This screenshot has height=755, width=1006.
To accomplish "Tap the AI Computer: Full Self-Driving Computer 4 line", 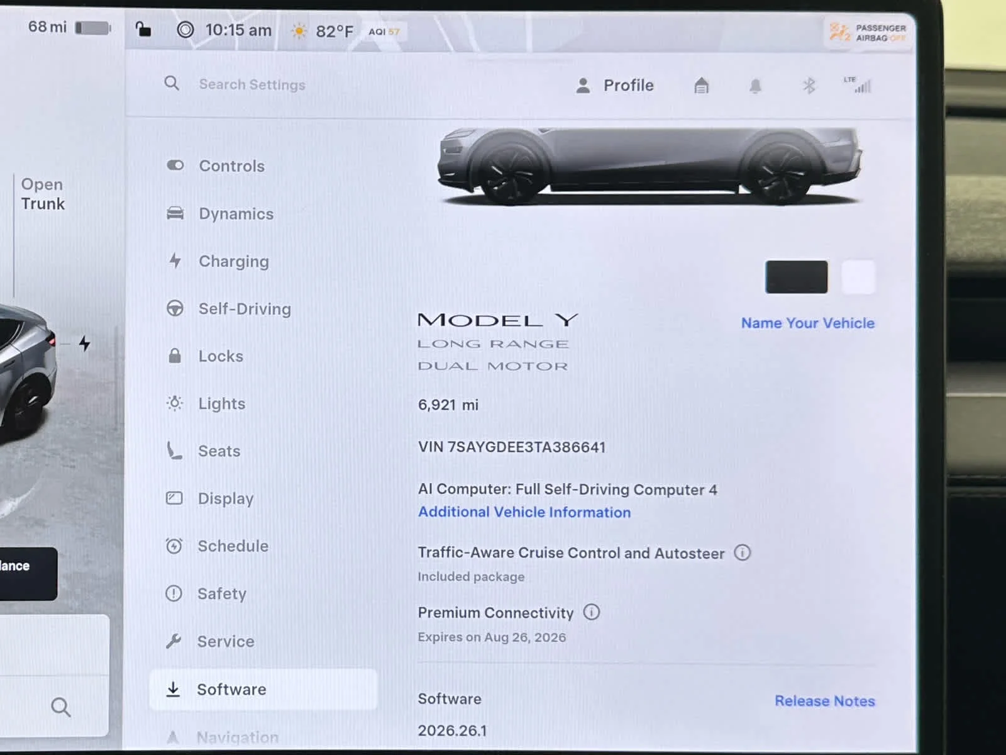I will [568, 489].
